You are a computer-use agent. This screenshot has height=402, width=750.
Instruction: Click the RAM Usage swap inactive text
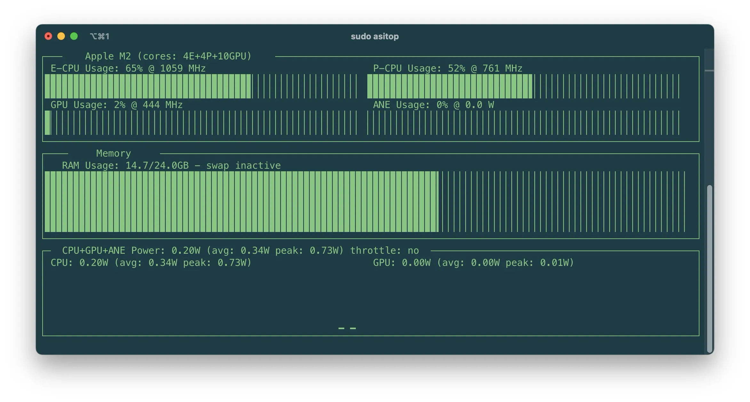171,166
